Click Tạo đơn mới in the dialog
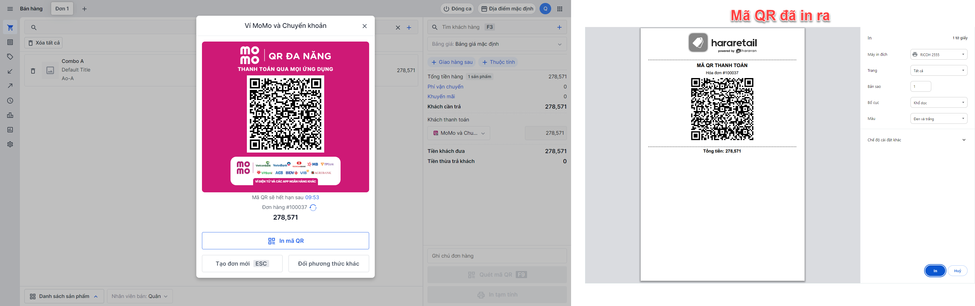 pos(242,264)
